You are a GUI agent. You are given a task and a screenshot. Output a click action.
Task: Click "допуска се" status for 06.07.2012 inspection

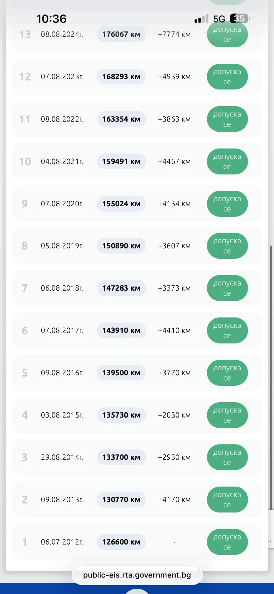[x=227, y=542]
